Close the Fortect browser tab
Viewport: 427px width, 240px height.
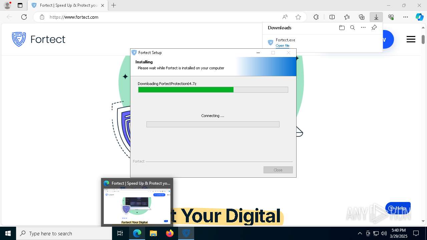click(x=102, y=5)
